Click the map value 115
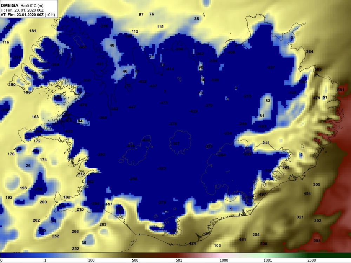The height and width of the screenshot is (263, 351). (160, 27)
